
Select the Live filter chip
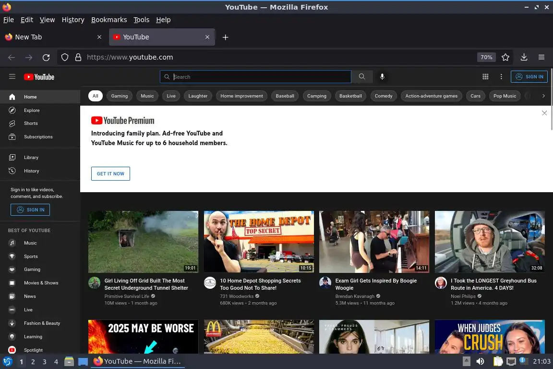tap(171, 96)
